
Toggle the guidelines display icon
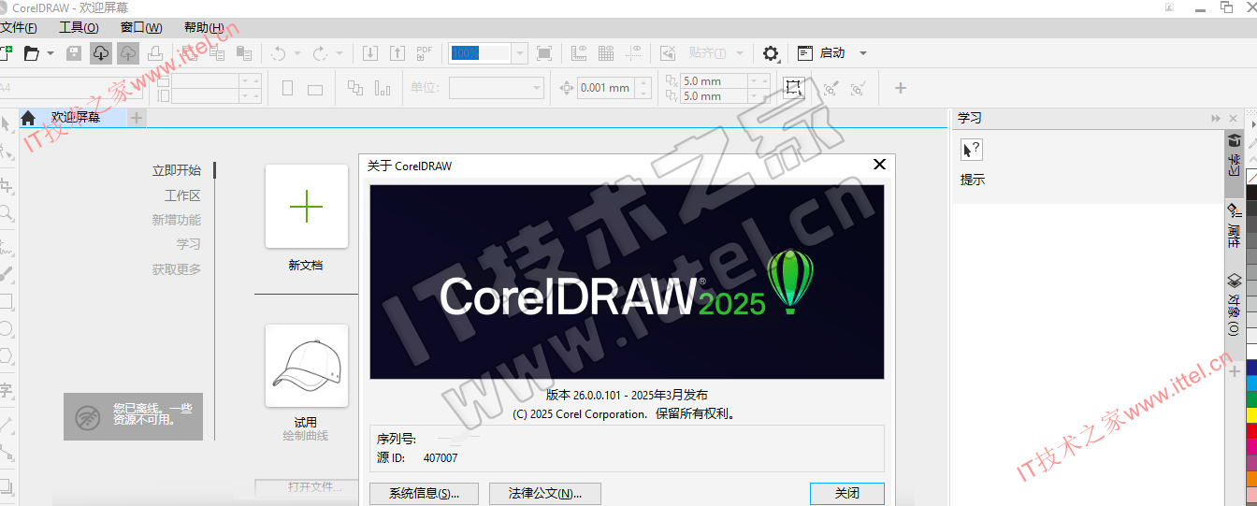634,53
